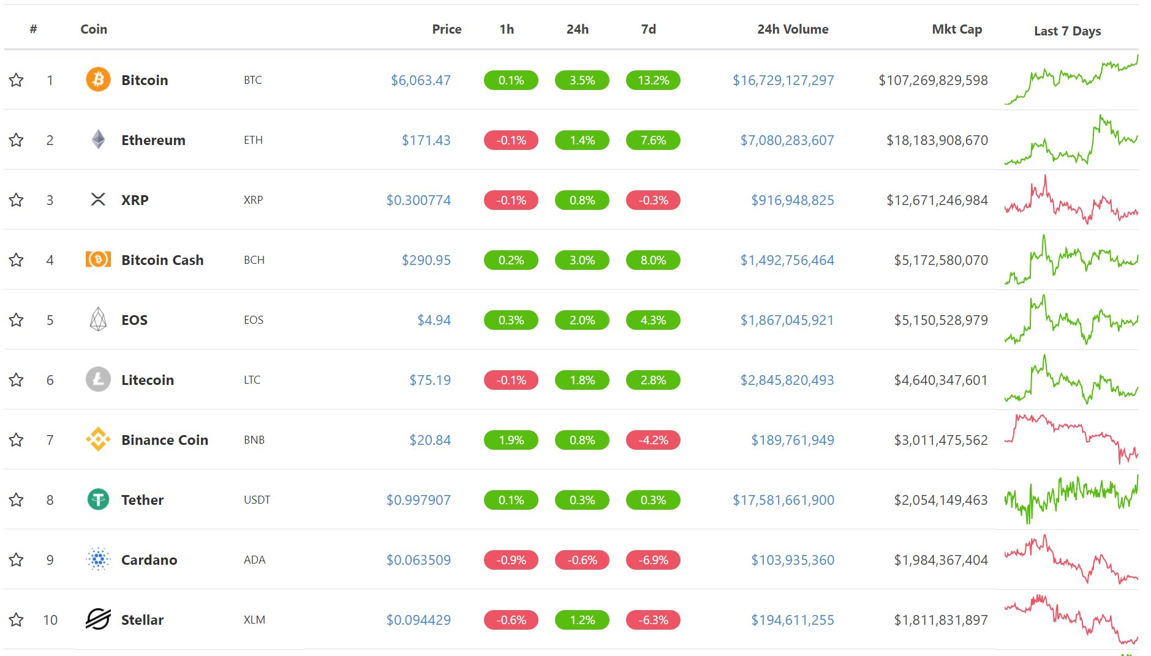Screen dimensions: 1151x656
Task: Click the Cardano logo icon
Action: click(x=98, y=559)
